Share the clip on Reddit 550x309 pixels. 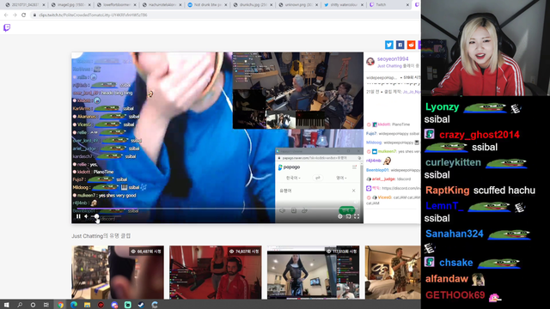click(x=411, y=45)
